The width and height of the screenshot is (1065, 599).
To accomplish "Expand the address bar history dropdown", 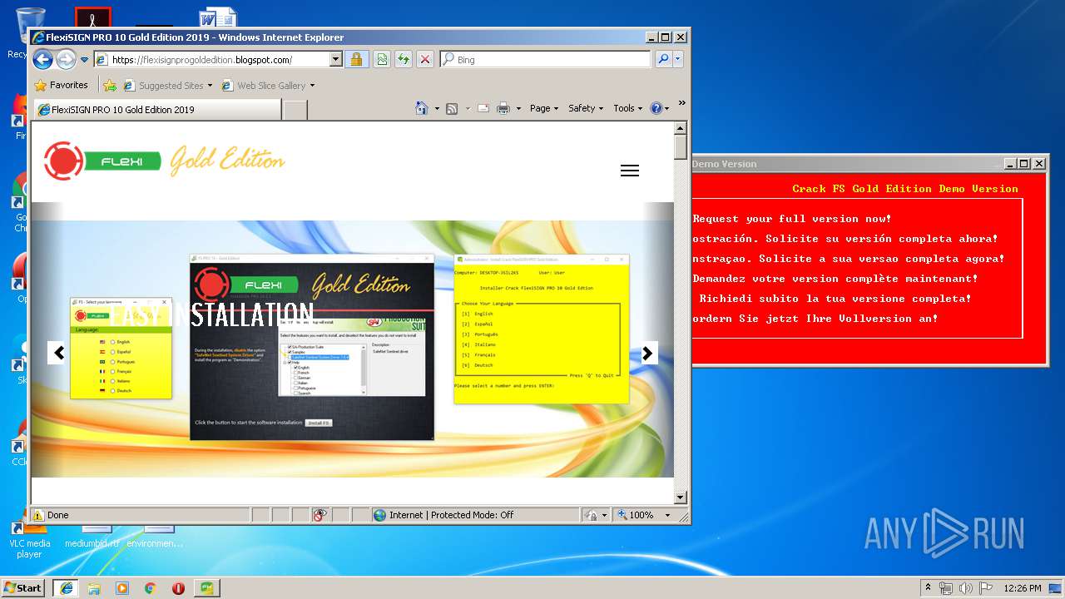I will click(x=336, y=60).
